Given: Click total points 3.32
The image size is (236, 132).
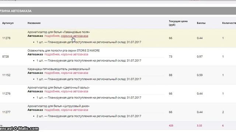Looking at the screenshot, I should 199,125.
